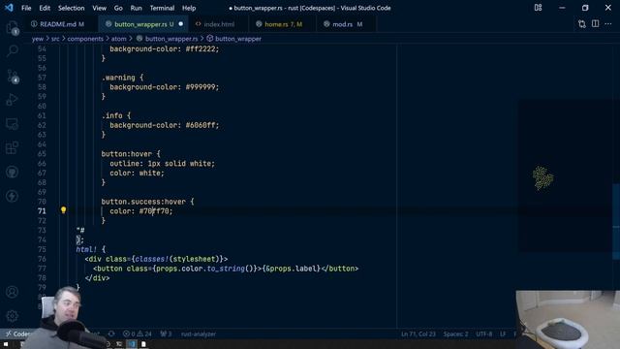620x349 pixels.
Task: Click line number 71 in gutter
Action: click(42, 211)
